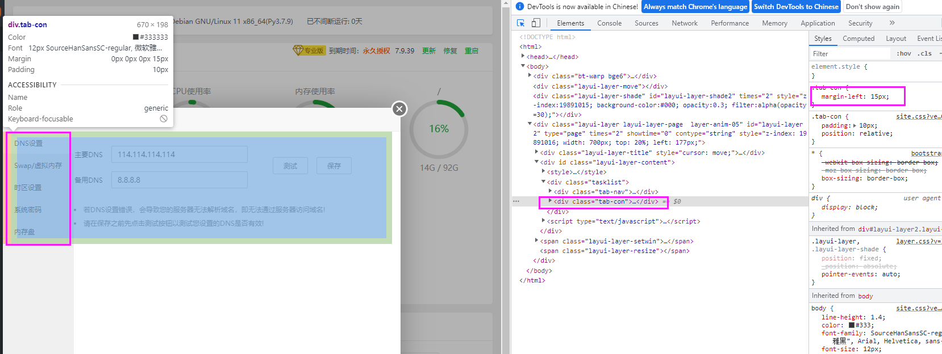This screenshot has width=942, height=354.
Task: Open the DNS设置 side tab
Action: (x=28, y=144)
